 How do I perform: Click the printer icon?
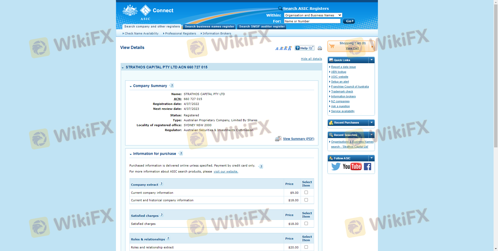click(320, 48)
